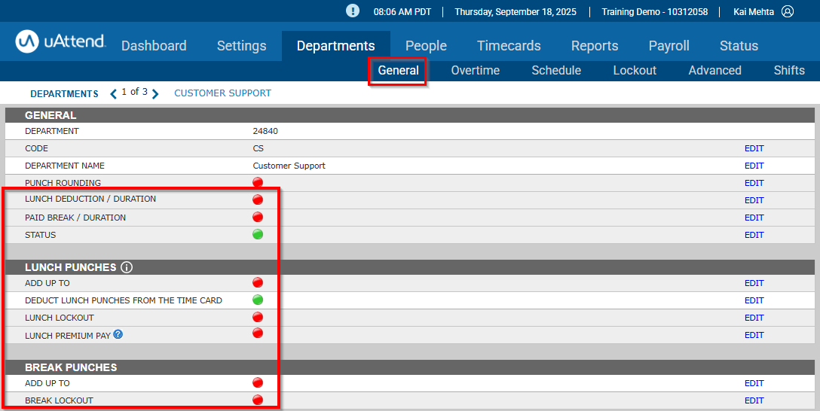Edit Punch Rounding setting
The image size is (820, 411).
pos(754,183)
